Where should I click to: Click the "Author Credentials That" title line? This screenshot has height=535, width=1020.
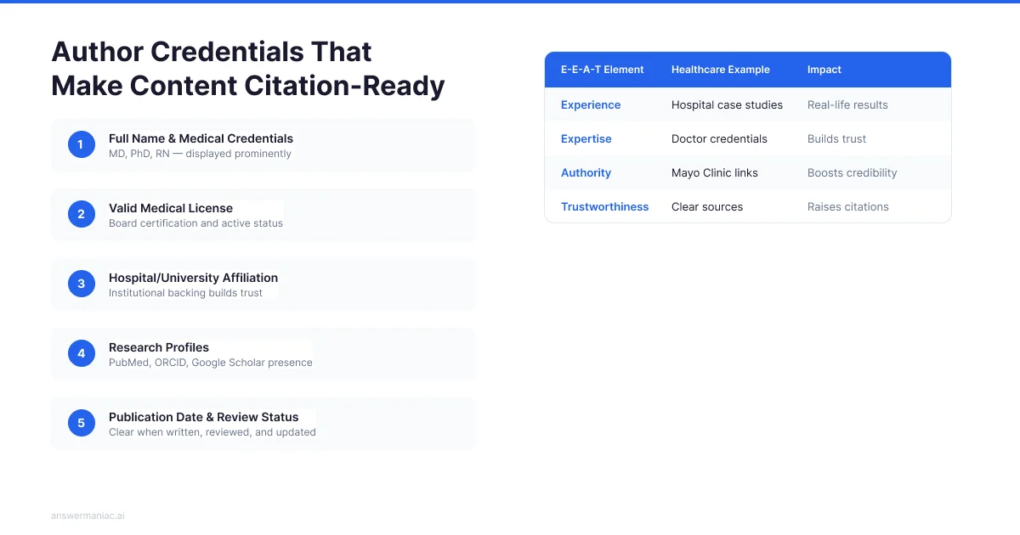[x=212, y=52]
